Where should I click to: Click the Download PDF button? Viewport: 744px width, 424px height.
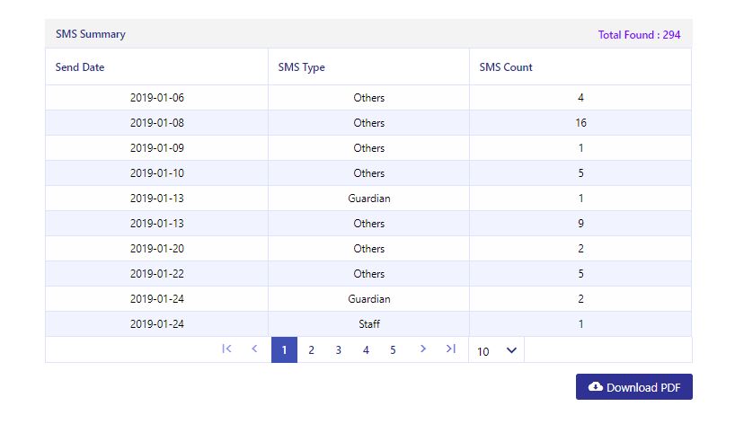point(633,387)
